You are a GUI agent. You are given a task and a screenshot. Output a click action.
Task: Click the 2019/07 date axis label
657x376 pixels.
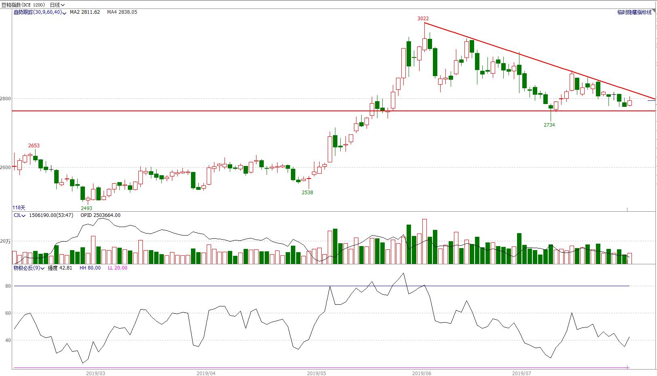tap(521, 373)
